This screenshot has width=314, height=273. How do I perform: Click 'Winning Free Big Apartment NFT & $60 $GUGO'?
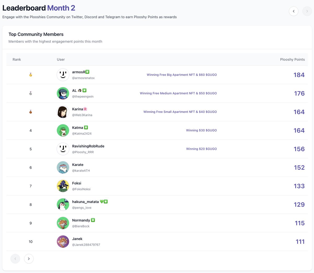pos(182,75)
